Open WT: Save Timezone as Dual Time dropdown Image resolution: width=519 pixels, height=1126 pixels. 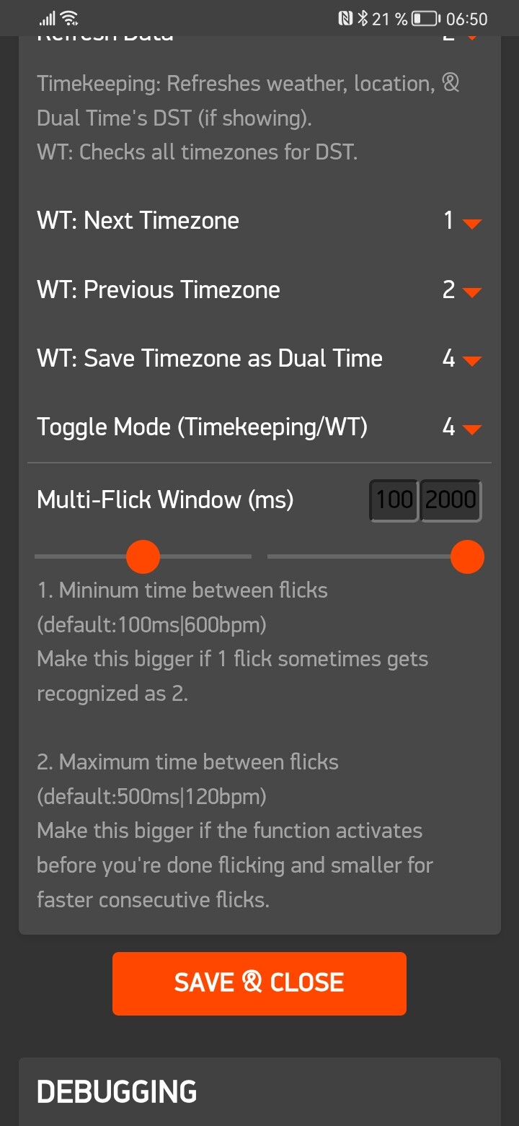(471, 361)
